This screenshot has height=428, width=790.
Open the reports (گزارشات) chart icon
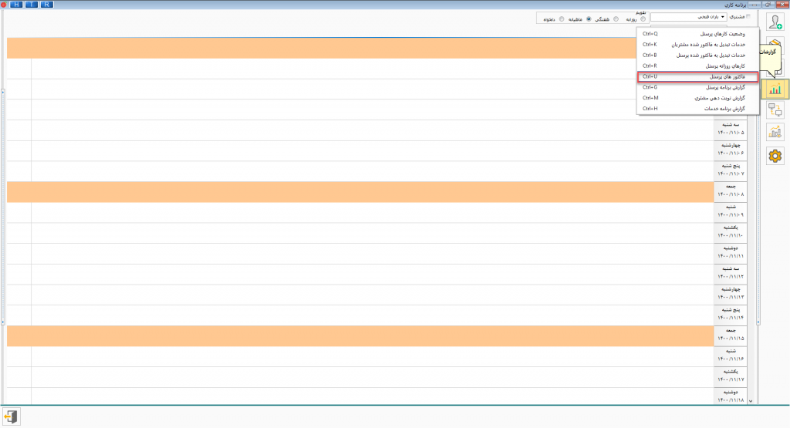[x=775, y=89]
